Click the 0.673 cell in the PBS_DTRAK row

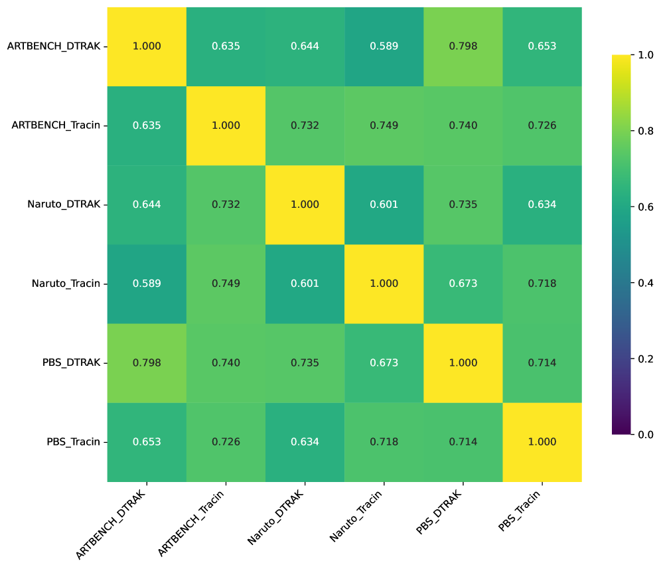[384, 363]
